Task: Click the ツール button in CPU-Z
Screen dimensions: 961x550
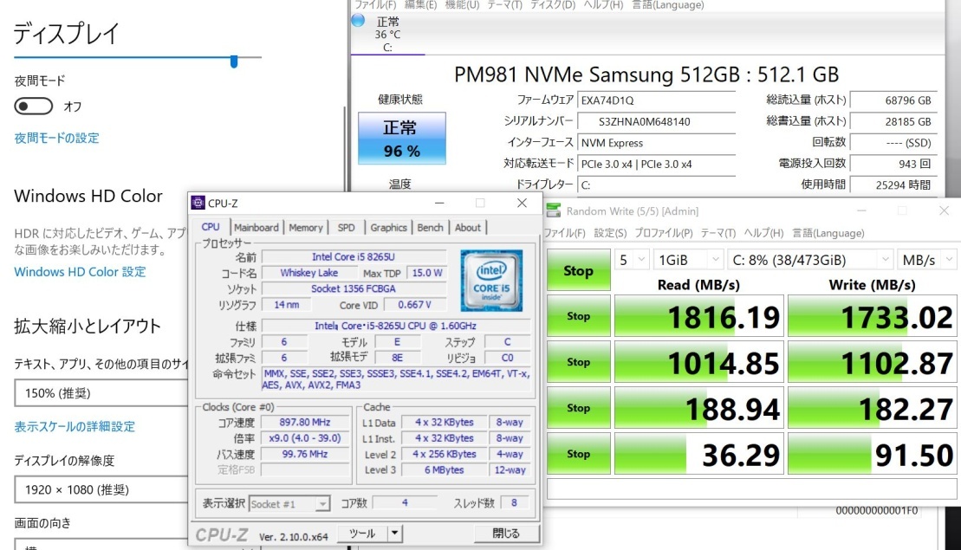Action: click(x=362, y=534)
